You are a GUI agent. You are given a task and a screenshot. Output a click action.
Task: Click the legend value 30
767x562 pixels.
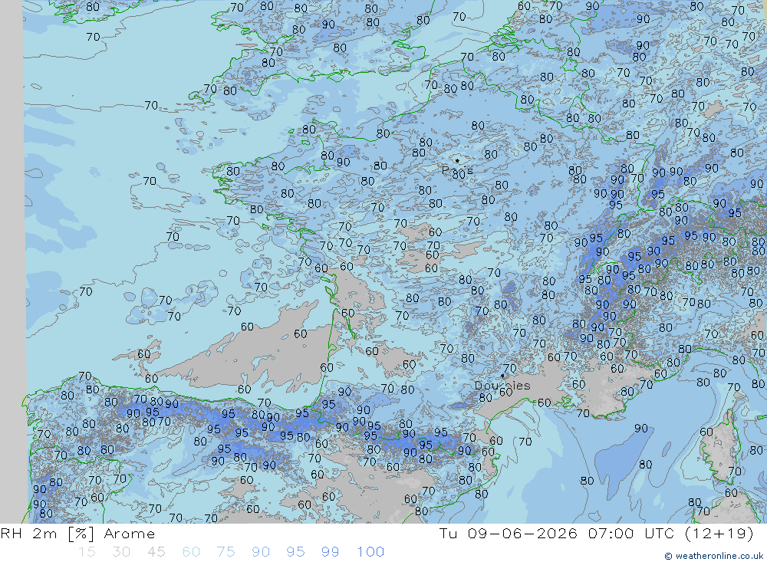click(x=121, y=552)
